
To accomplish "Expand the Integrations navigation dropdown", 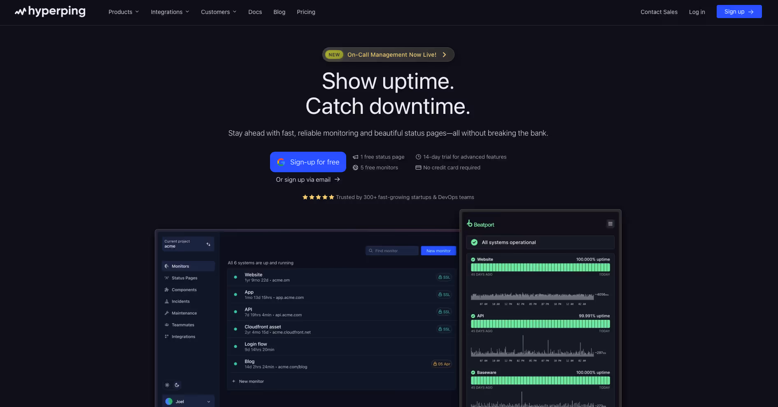I will coord(170,12).
